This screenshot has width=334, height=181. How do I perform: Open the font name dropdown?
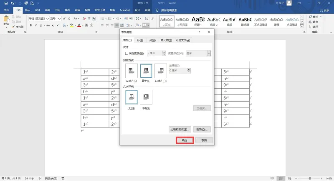[x=48, y=18]
